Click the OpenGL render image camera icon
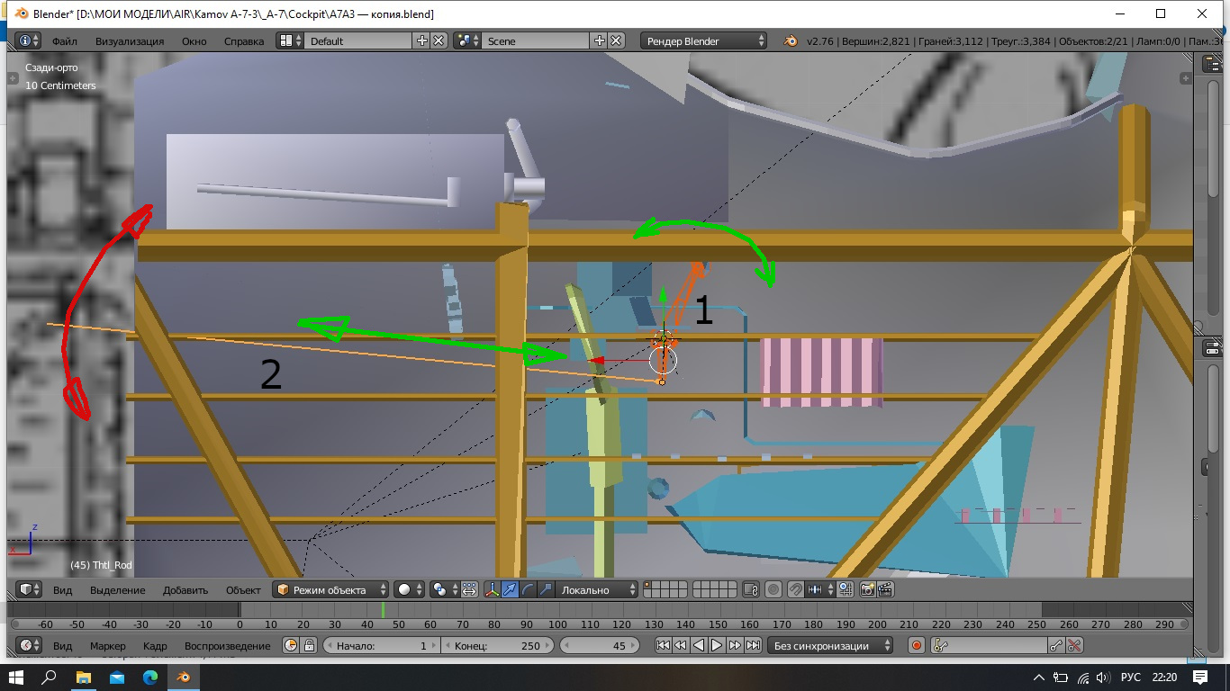Viewport: 1230px width, 691px height. click(868, 590)
